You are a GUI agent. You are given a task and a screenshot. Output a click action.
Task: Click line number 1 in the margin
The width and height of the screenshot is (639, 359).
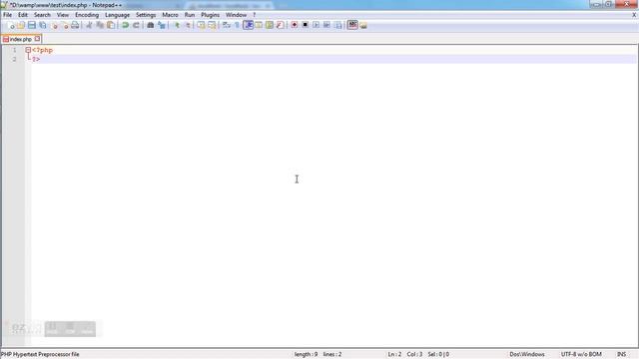(14, 50)
